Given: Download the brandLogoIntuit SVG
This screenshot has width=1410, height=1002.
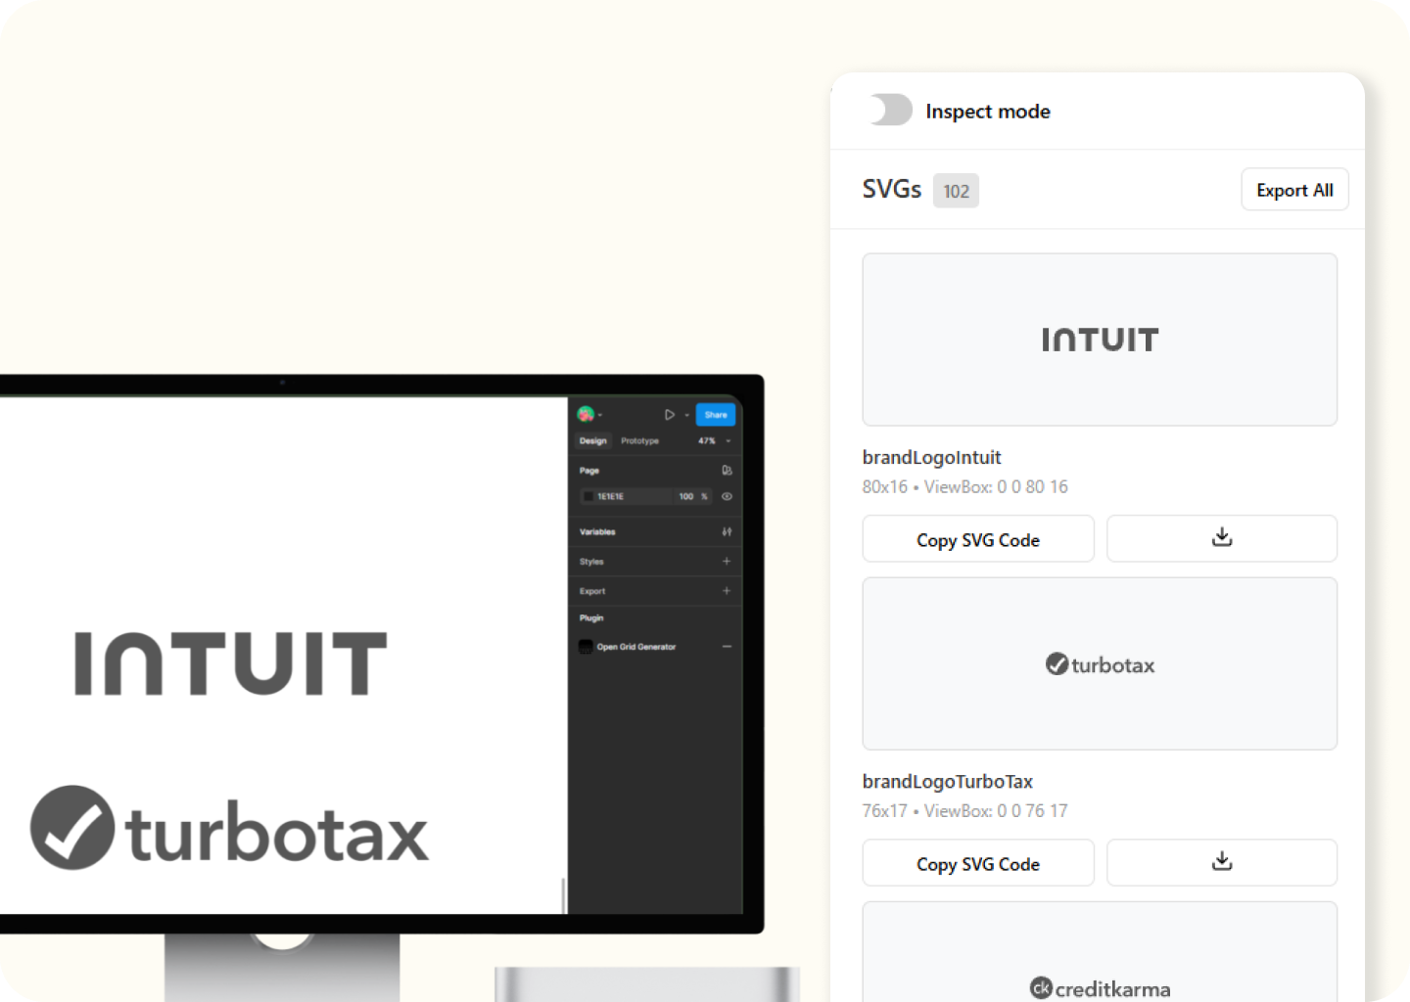Looking at the screenshot, I should pos(1221,539).
